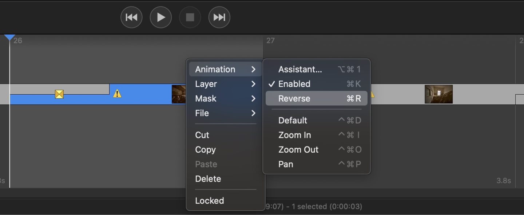Choose Delete from the context menu
This screenshot has width=524, height=215.
click(208, 179)
